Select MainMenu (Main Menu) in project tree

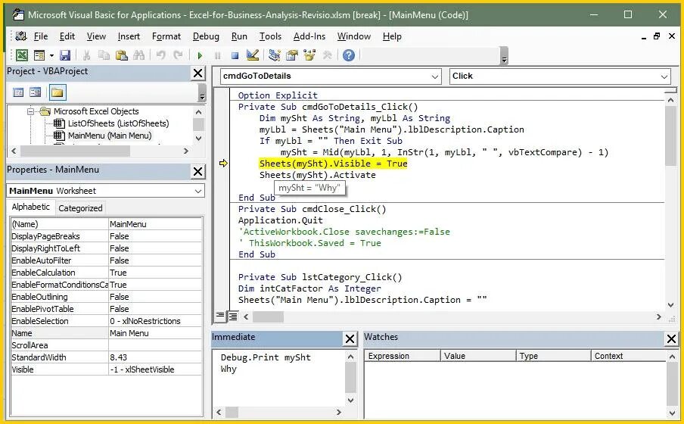pos(110,136)
